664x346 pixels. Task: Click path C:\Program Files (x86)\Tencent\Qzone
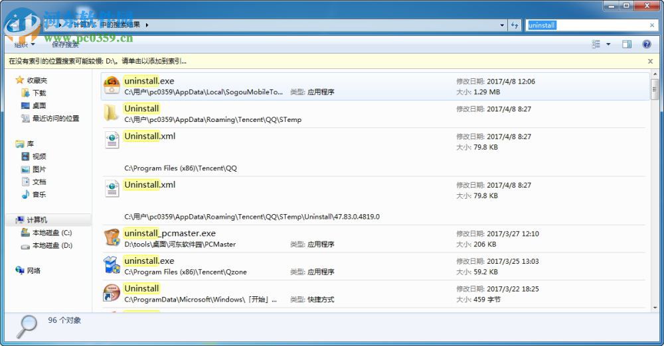(185, 272)
